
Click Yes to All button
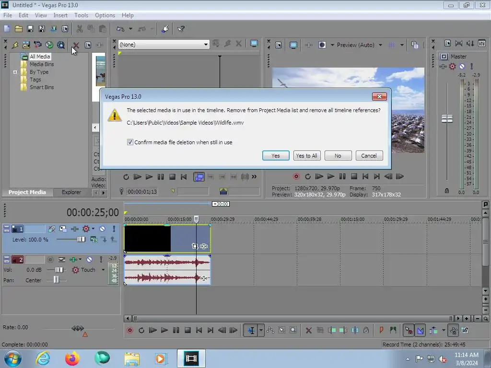coord(306,156)
